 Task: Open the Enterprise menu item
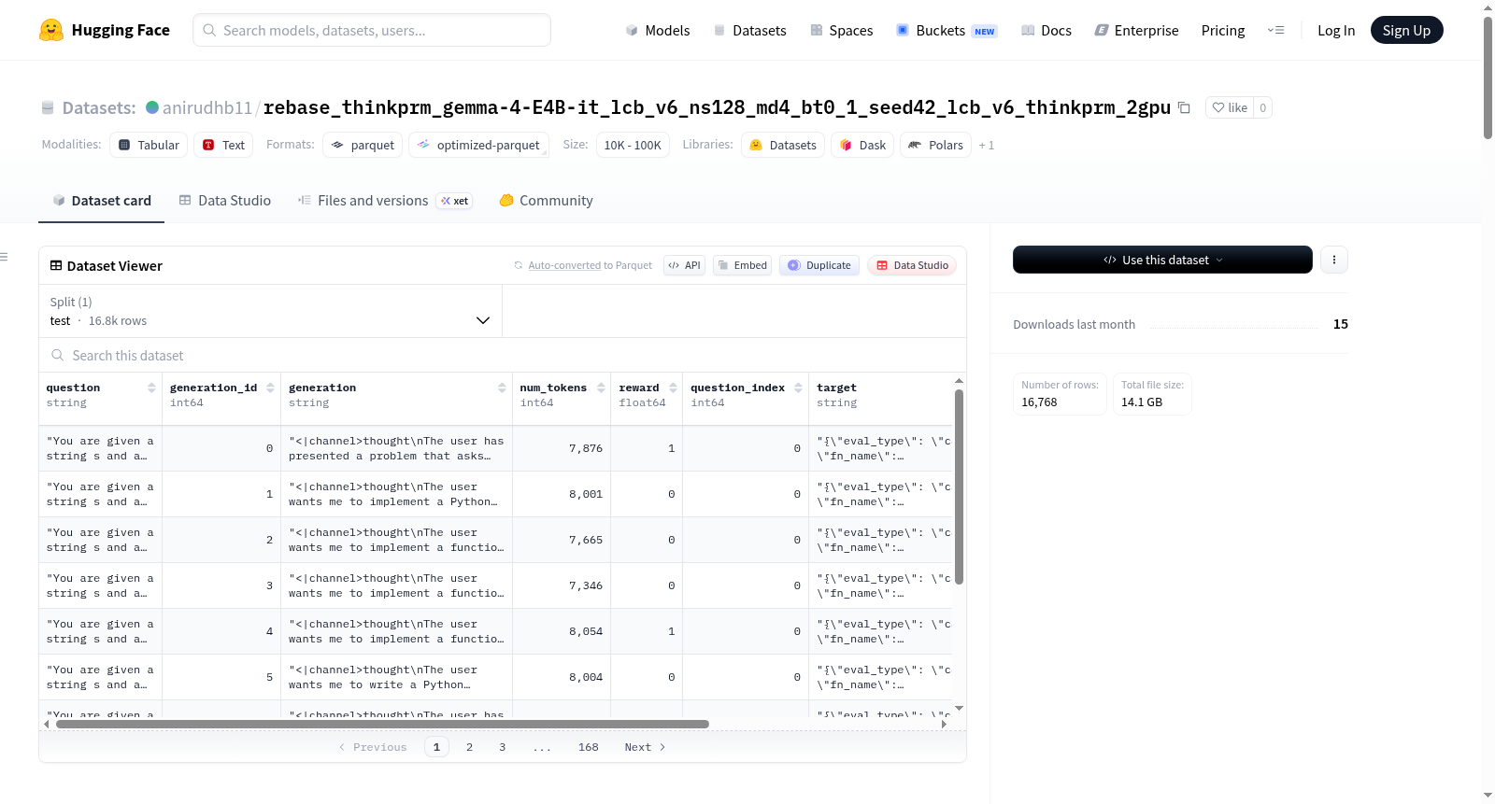click(1136, 30)
